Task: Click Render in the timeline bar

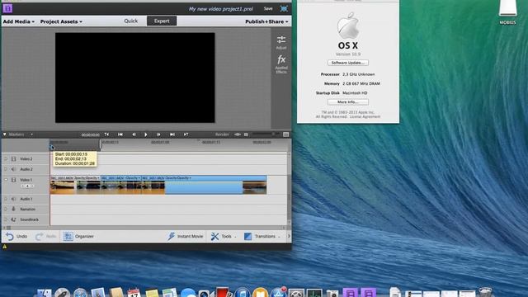Action: (x=222, y=134)
